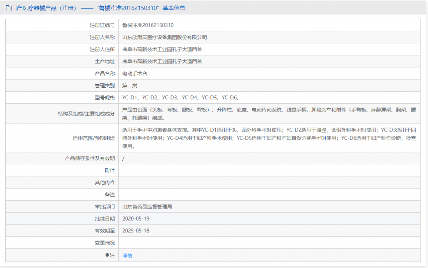Click the lightbulb icon beside 注
This screenshot has height=268, width=428.
107,255
